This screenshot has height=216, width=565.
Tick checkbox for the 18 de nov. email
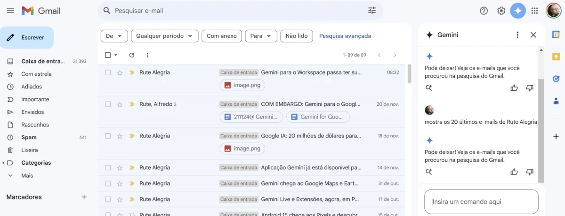(x=108, y=136)
